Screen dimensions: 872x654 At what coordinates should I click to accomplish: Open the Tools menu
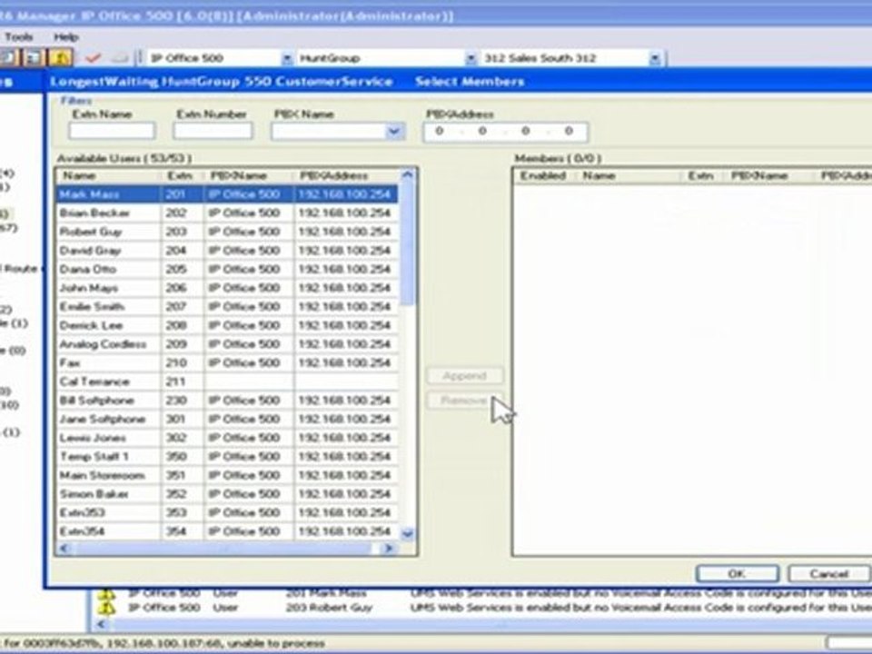click(x=19, y=37)
